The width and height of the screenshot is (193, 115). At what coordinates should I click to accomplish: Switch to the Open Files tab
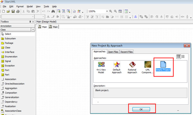point(113,52)
